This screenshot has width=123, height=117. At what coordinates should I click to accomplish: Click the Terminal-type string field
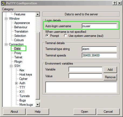[x=99, y=49]
